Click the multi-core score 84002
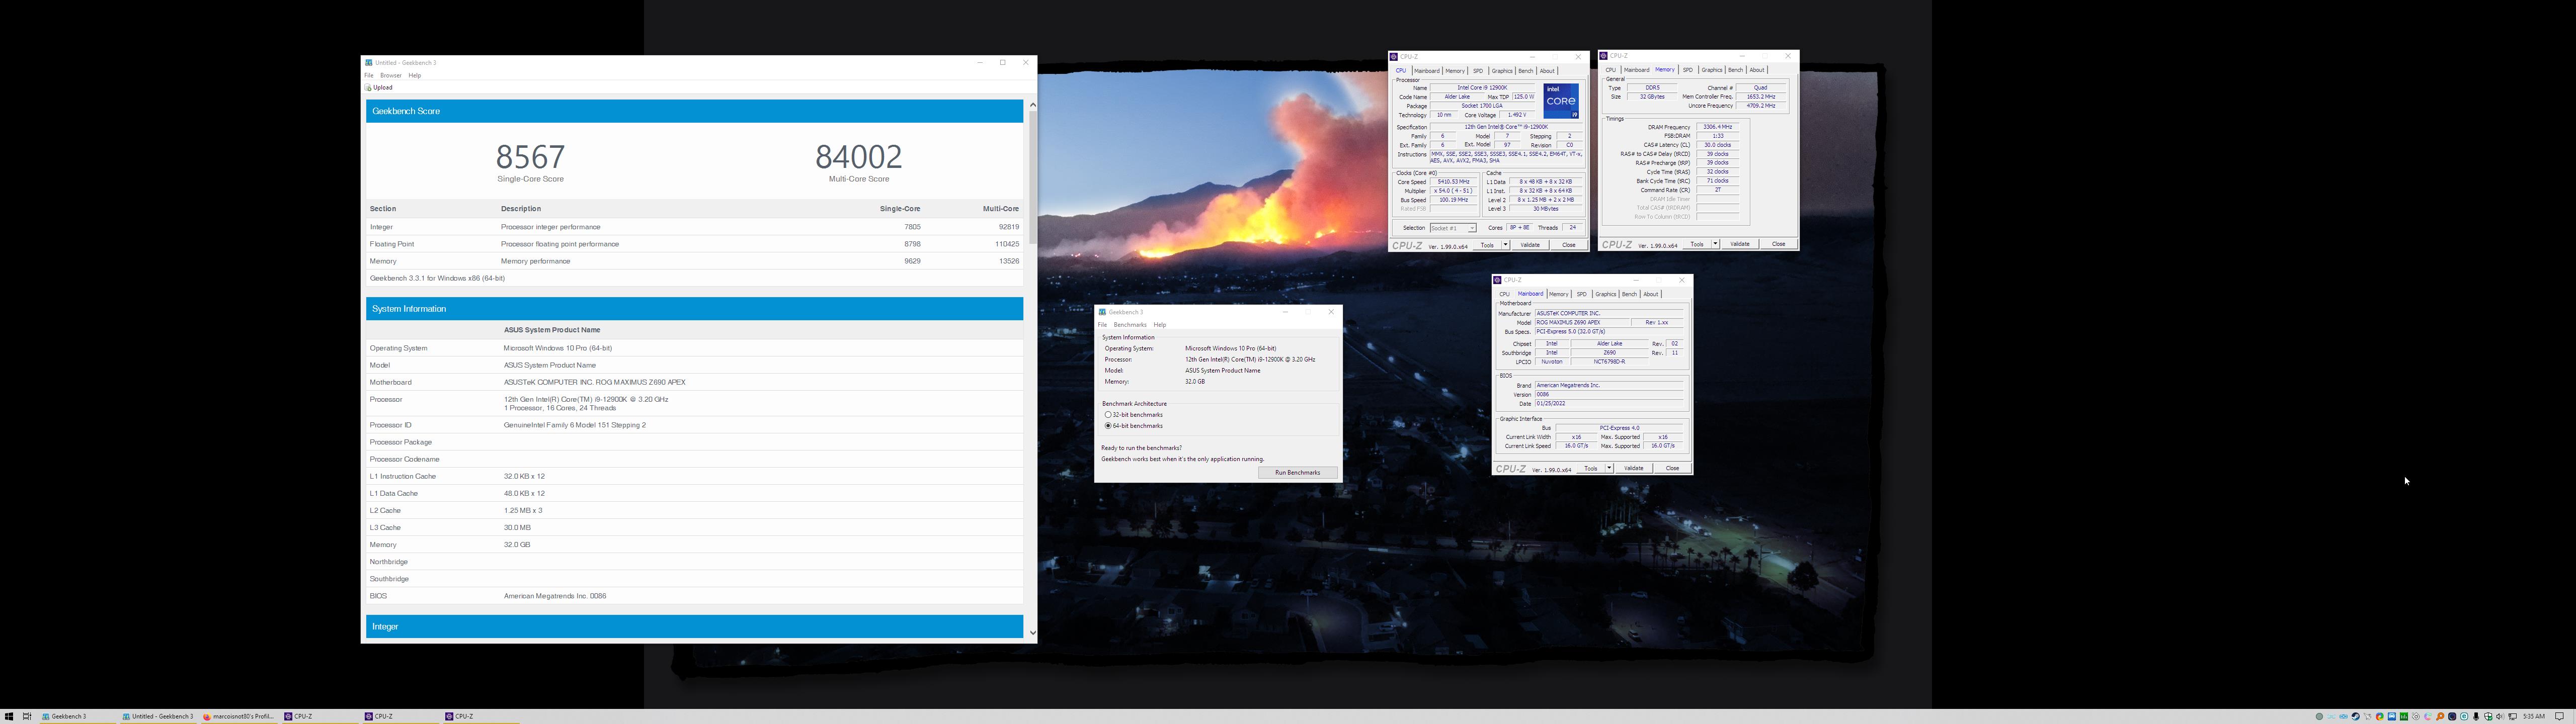Viewport: 2576px width, 724px height. click(x=859, y=157)
